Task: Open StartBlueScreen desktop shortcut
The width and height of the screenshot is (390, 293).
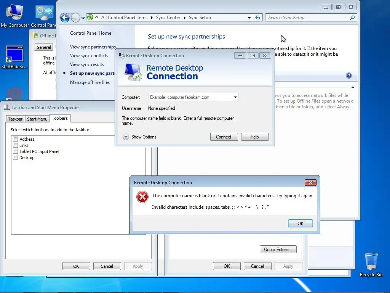Action: tap(14, 57)
